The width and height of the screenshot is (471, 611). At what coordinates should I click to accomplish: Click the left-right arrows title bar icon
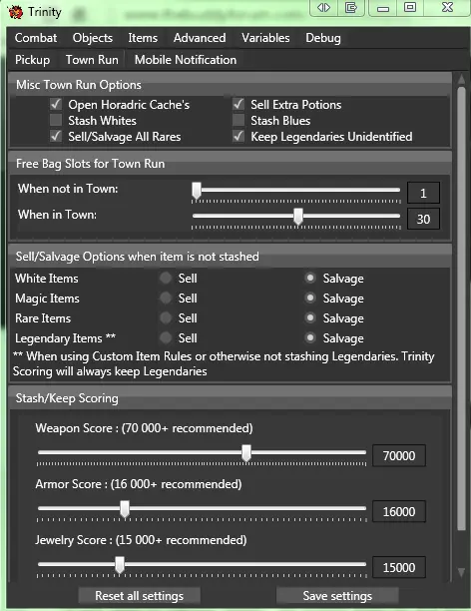pos(323,7)
